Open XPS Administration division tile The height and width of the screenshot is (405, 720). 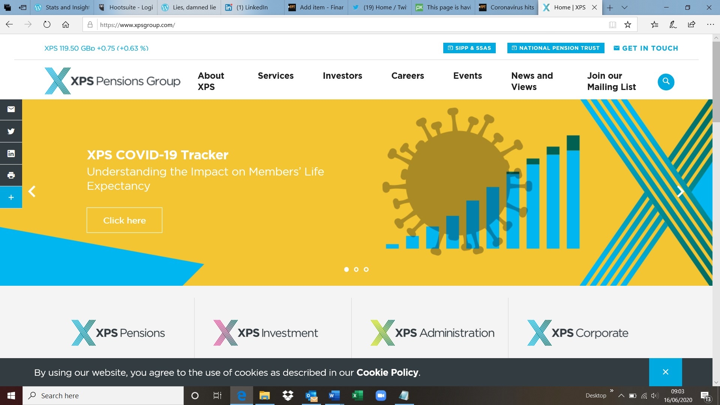pos(432,333)
